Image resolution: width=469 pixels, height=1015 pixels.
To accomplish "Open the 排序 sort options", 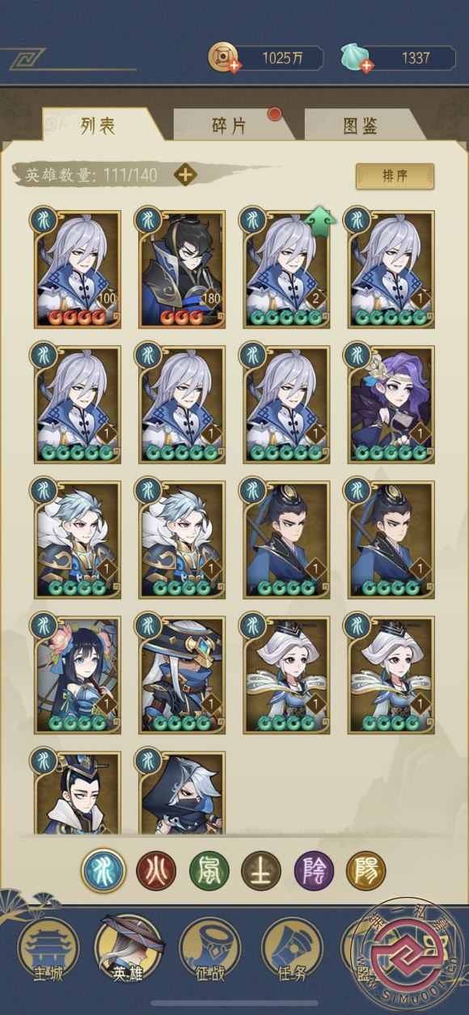I will pos(395,176).
